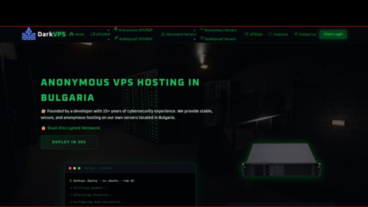368x207 pixels.
Task: Click the lock icon beside Dual-Encrypted Network
Action: 43,128
